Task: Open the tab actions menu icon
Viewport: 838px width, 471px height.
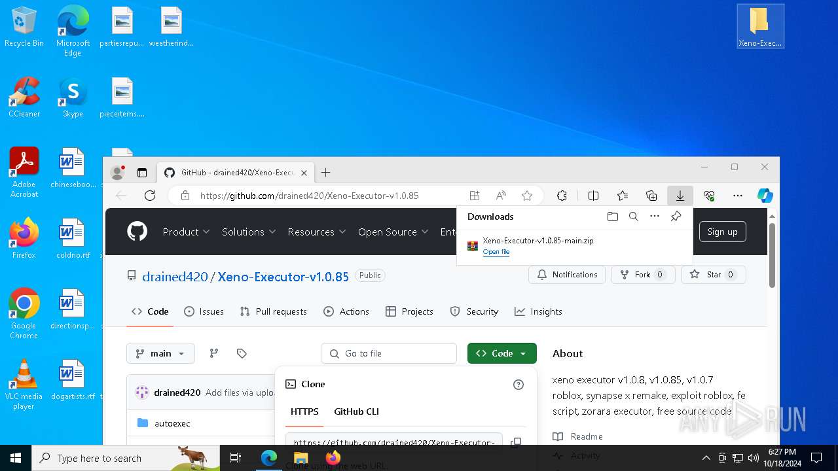Action: (x=141, y=173)
